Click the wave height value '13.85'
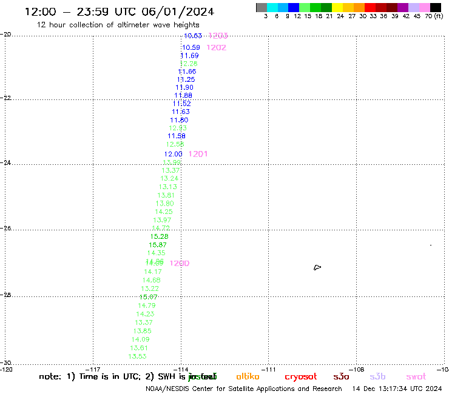Image resolution: width=449 pixels, height=394 pixels. pos(143,331)
